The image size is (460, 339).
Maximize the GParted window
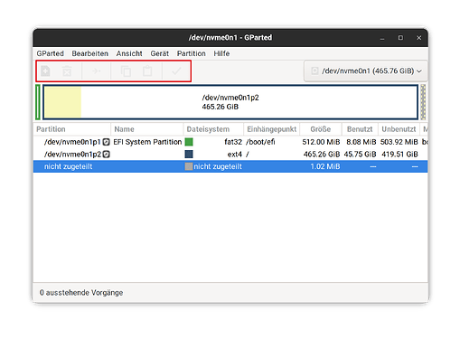400,38
